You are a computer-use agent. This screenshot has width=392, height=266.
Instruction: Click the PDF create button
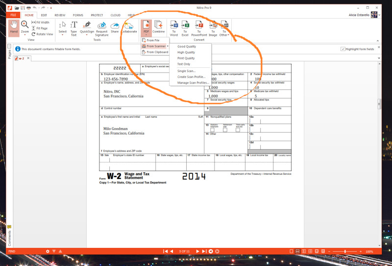click(146, 27)
